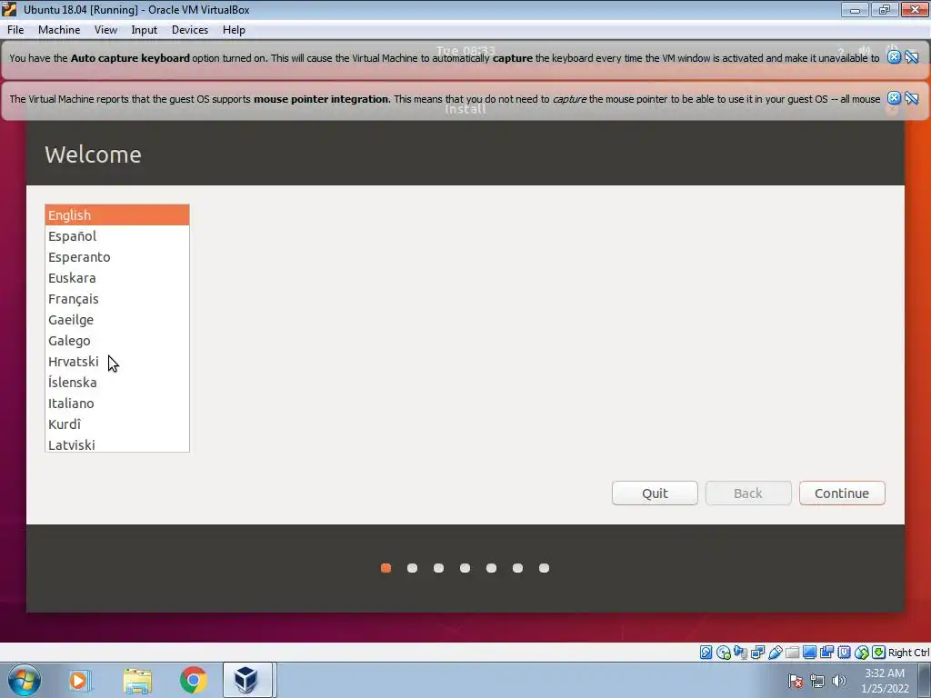
Task: Select Esperanto in the language list
Action: pyautogui.click(x=117, y=257)
